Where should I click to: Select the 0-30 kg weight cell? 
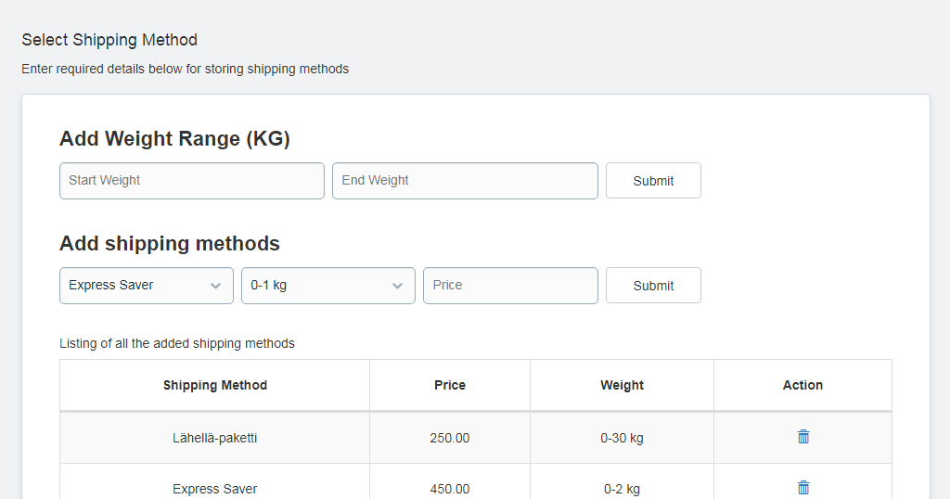622,438
